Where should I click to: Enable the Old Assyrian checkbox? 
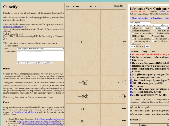131,36
